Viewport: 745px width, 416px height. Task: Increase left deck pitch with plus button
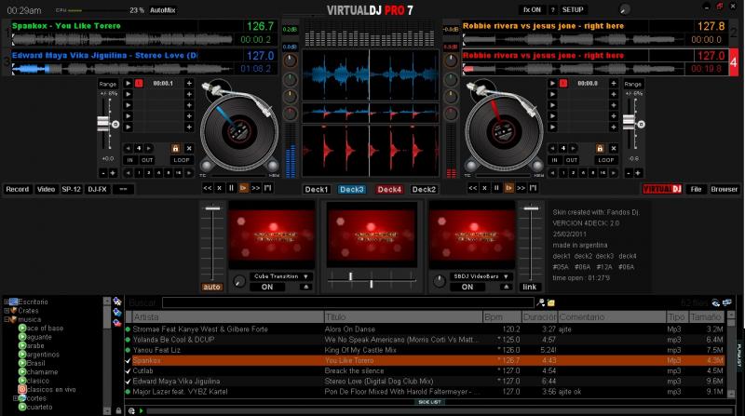tap(113, 173)
